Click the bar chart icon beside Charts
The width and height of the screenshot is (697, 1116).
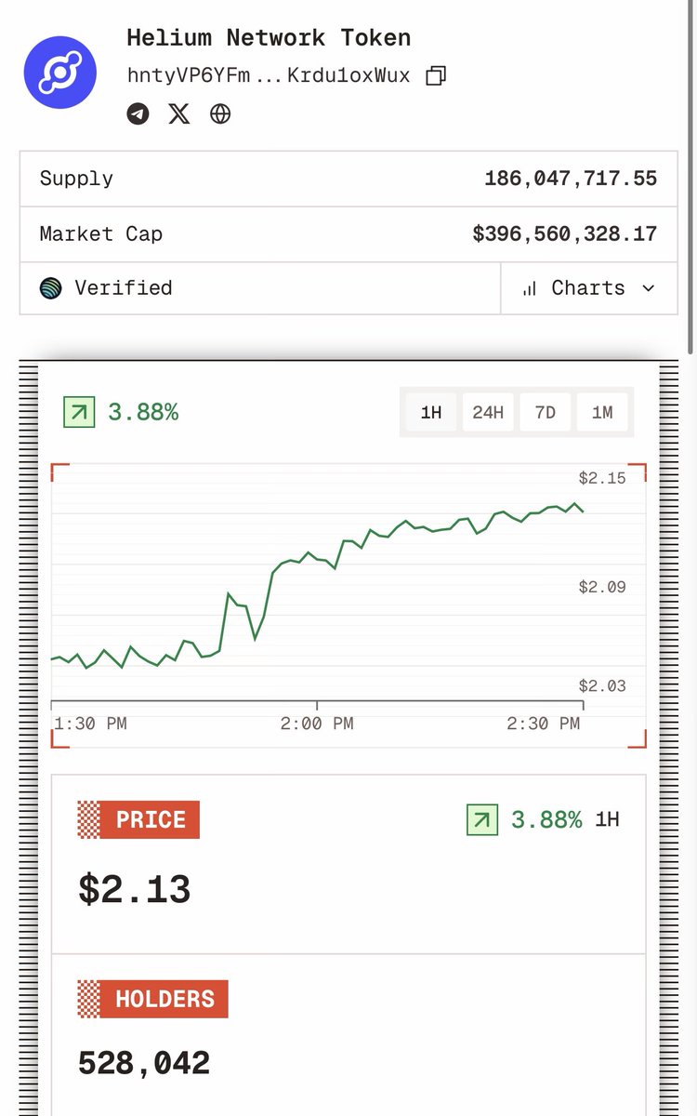coord(530,288)
